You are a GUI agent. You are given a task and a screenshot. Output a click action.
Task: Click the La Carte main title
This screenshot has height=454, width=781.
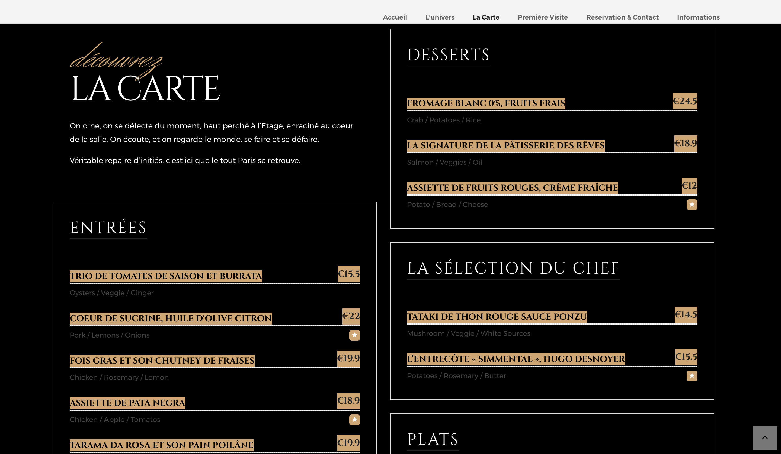pos(145,89)
